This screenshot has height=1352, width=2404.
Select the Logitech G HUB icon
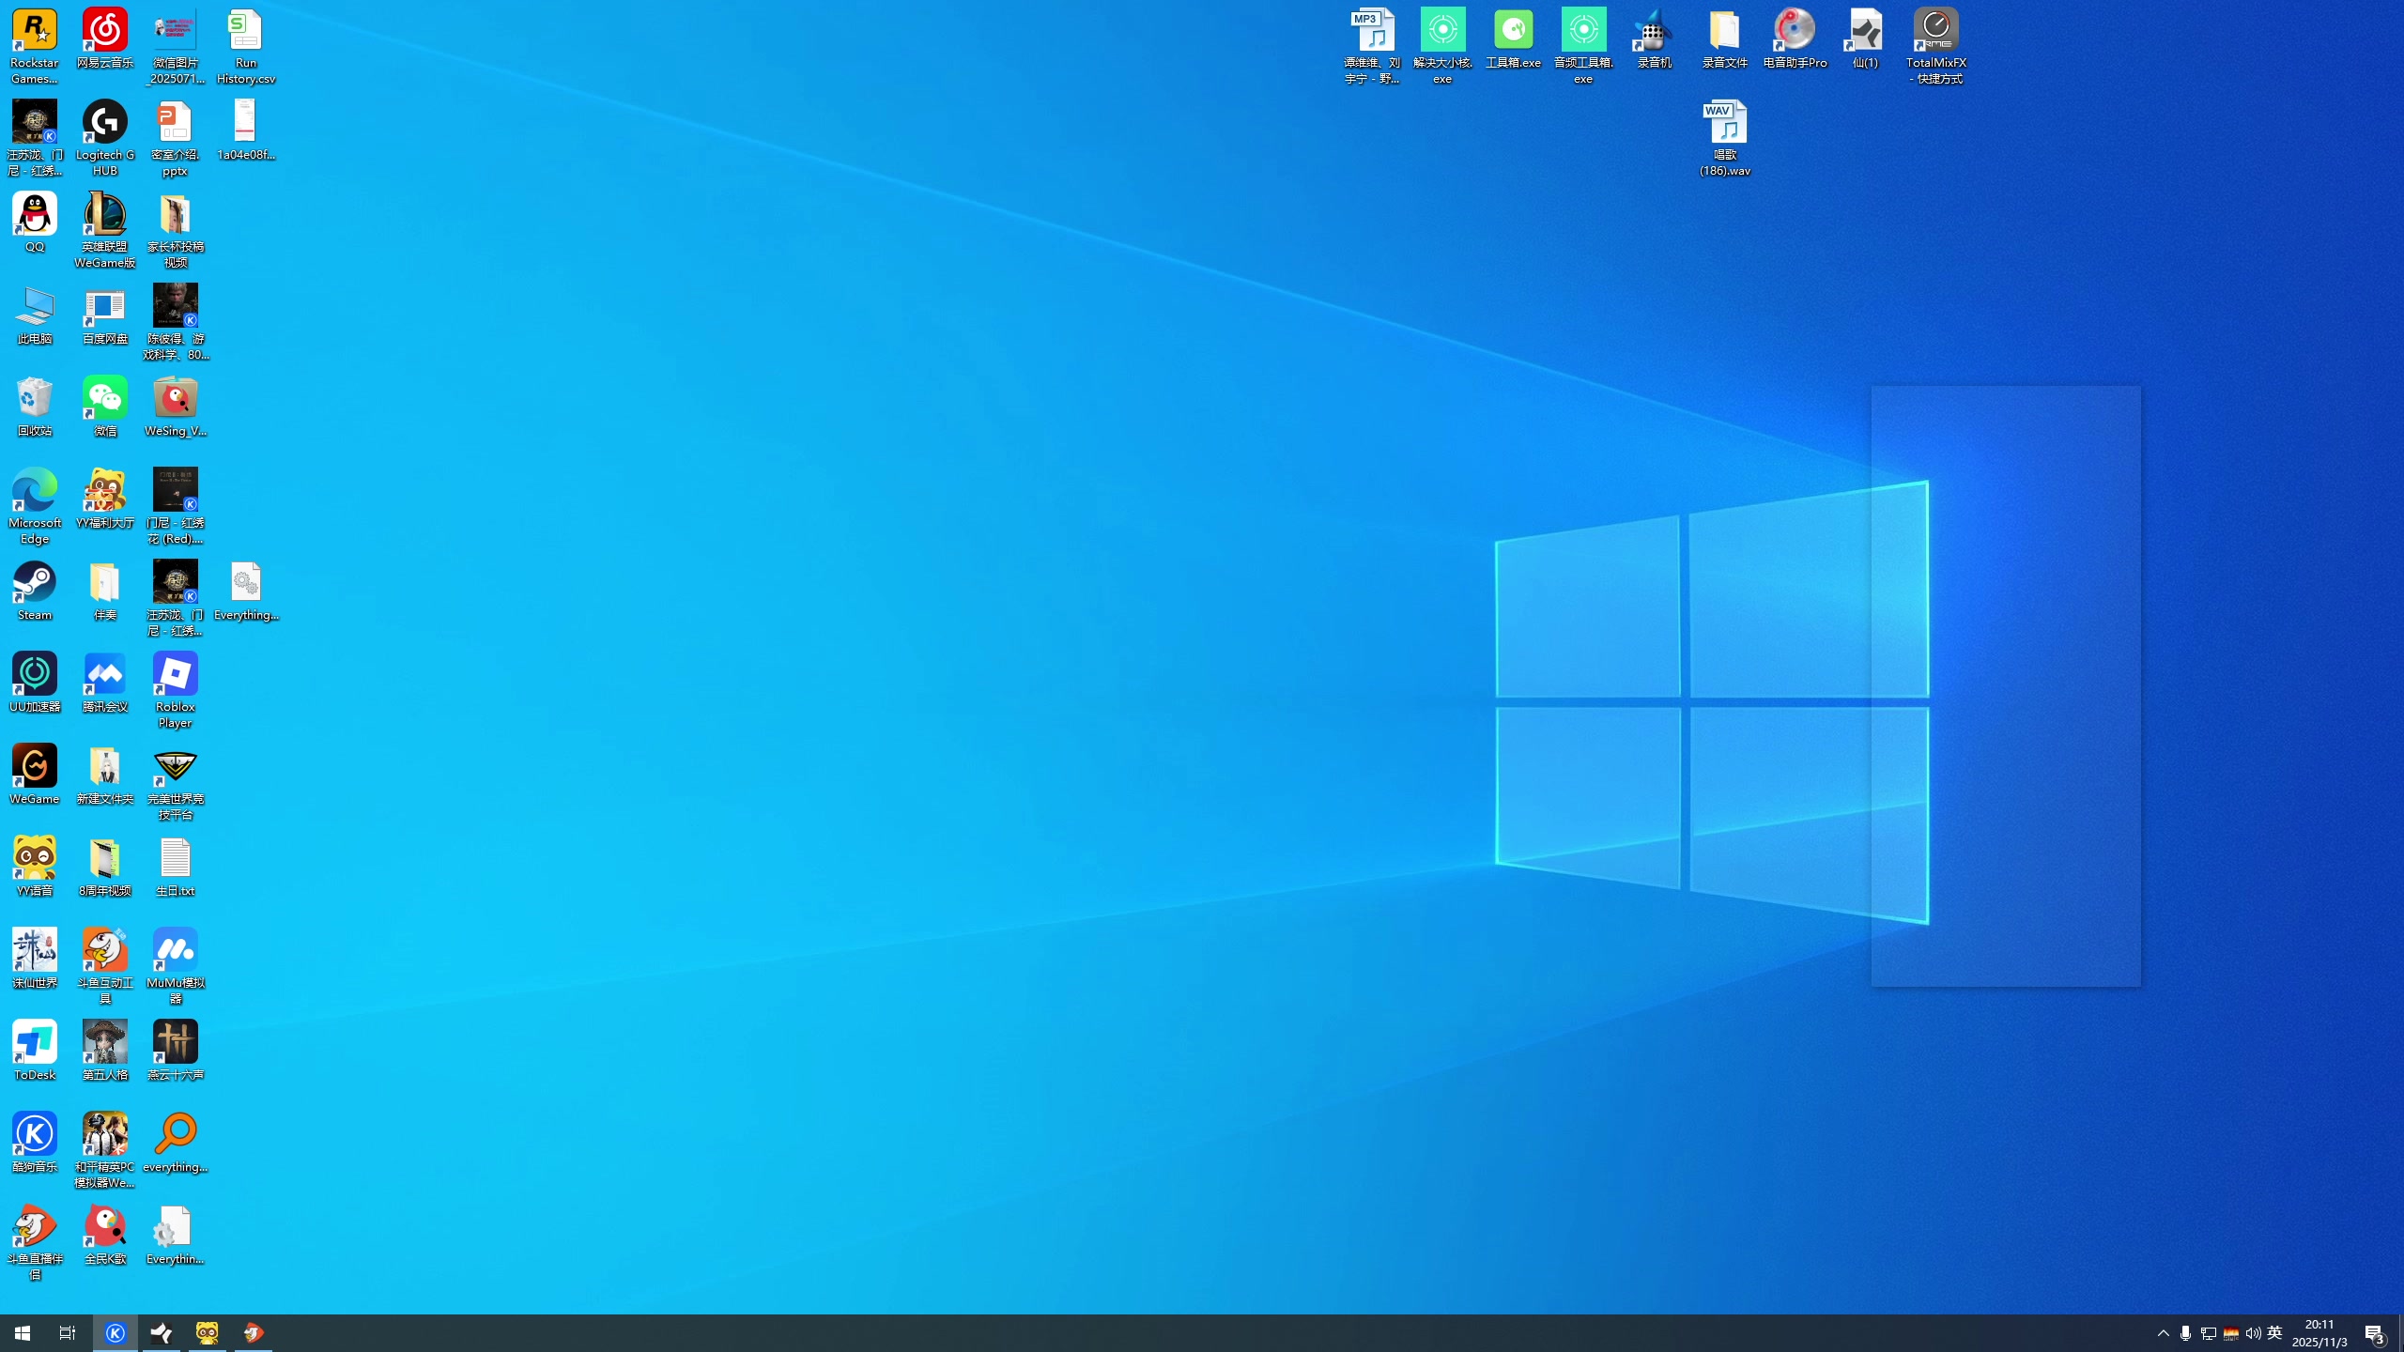pos(104,123)
